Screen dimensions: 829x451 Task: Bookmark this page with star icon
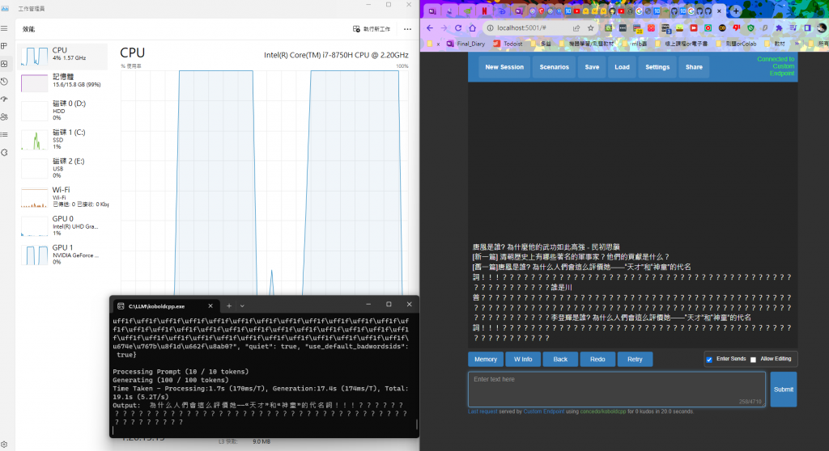590,28
